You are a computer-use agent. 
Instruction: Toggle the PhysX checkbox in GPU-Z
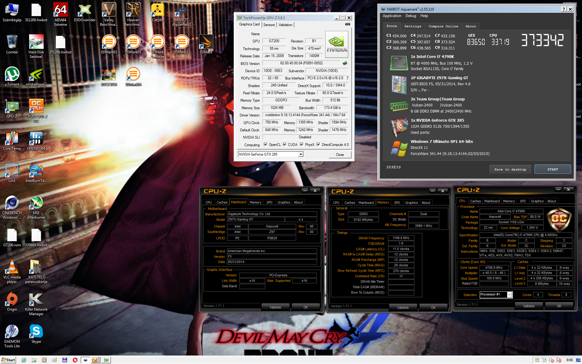coord(302,145)
